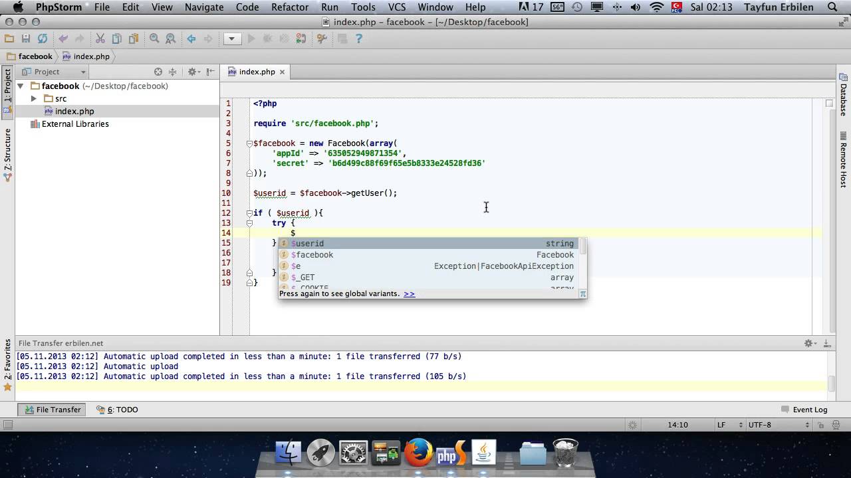Click the Help question mark icon

[359, 39]
